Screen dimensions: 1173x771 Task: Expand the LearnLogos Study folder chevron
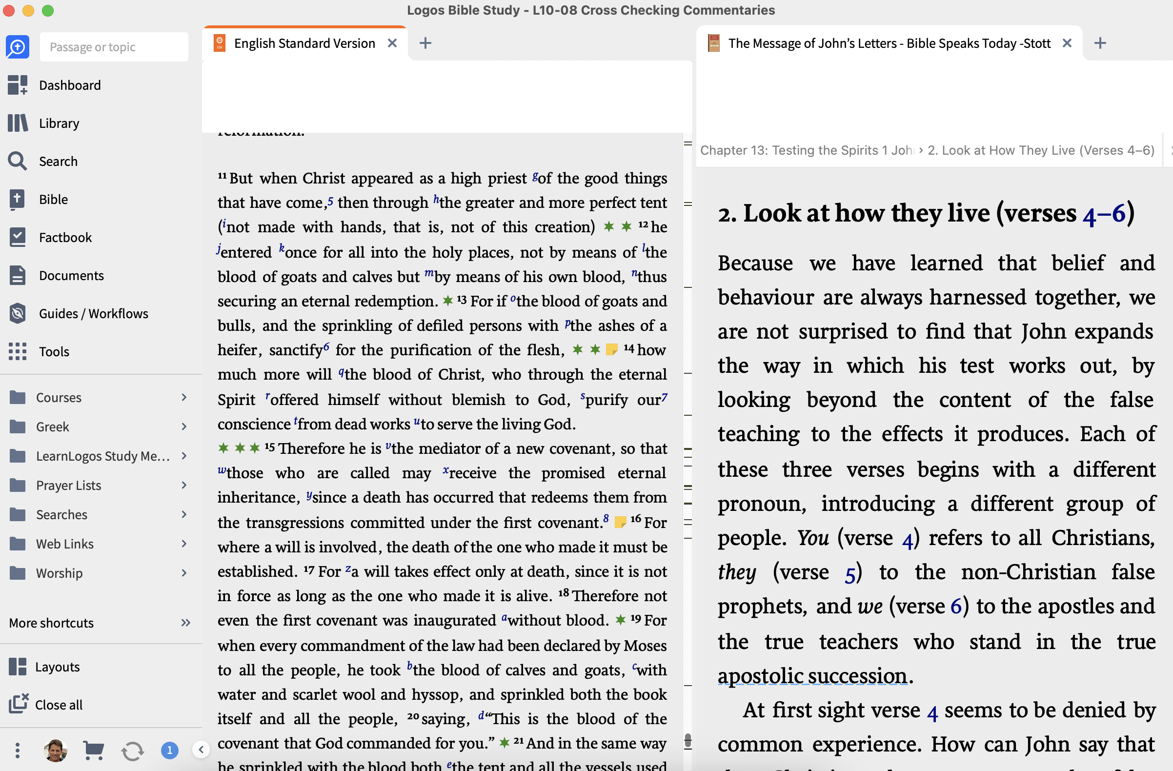pyautogui.click(x=184, y=455)
